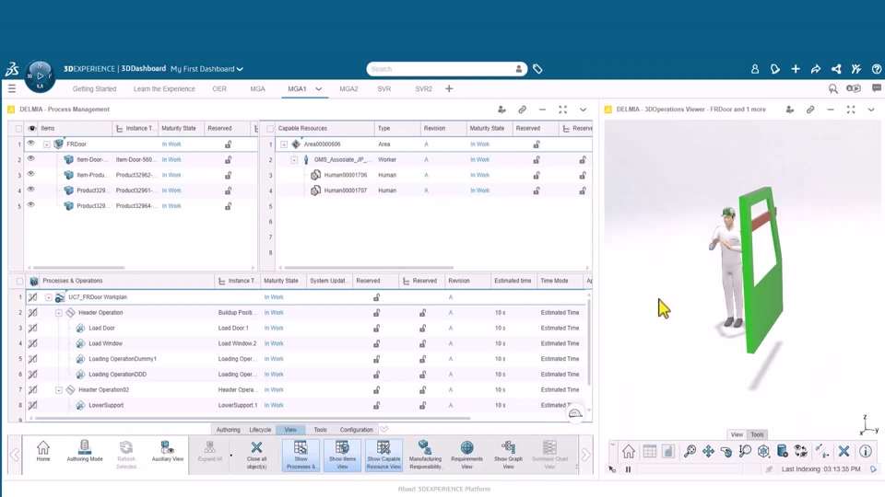Viewport: 885px width, 497px height.
Task: Select the Pan tool in 3D viewer
Action: coord(708,452)
